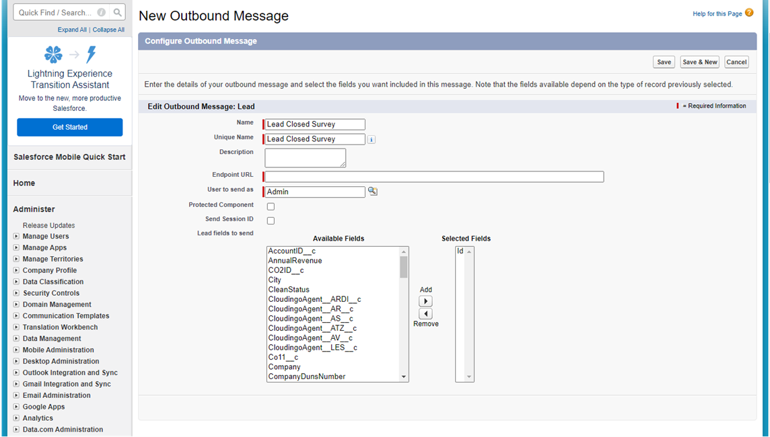Select AnnualRevenue in Available Fields
This screenshot has width=770, height=437.
click(x=295, y=261)
